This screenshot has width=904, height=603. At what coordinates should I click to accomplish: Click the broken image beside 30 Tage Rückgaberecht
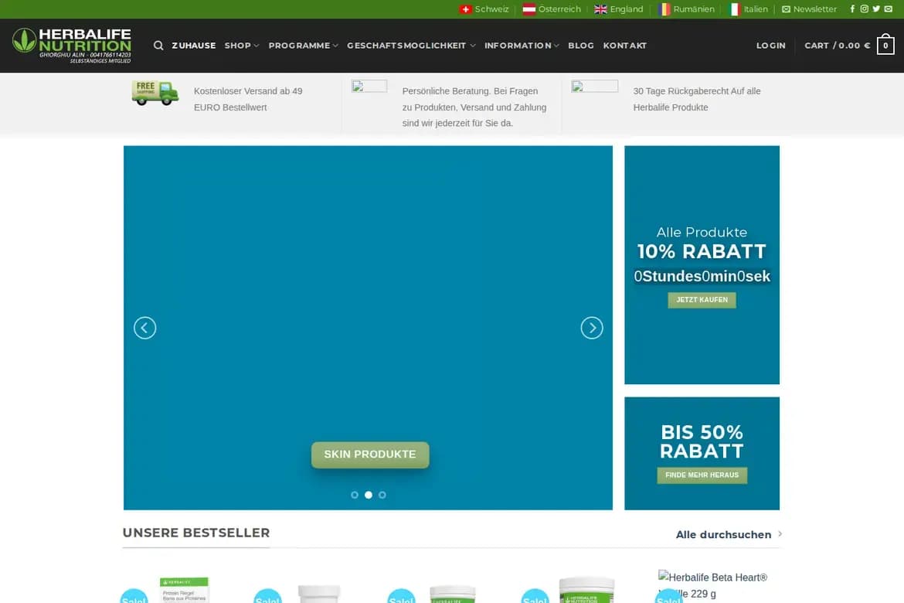594,87
